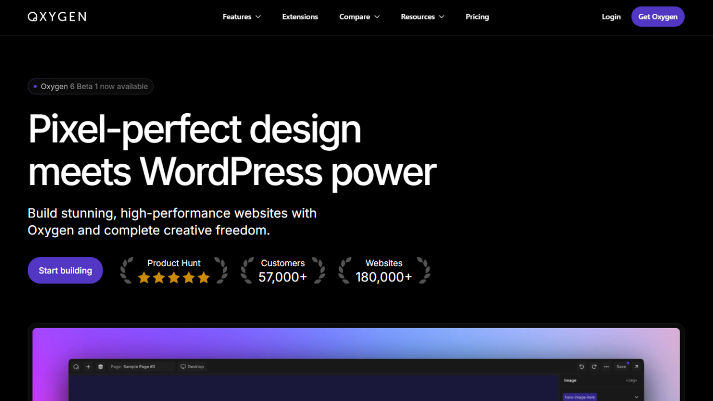Go to Extensions page
This screenshot has width=713, height=401.
(x=300, y=17)
